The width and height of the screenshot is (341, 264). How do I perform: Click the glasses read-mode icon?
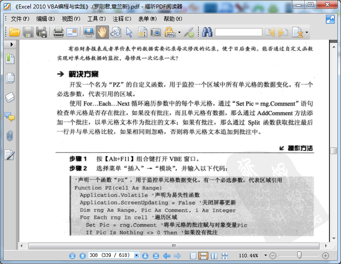tap(116, 32)
